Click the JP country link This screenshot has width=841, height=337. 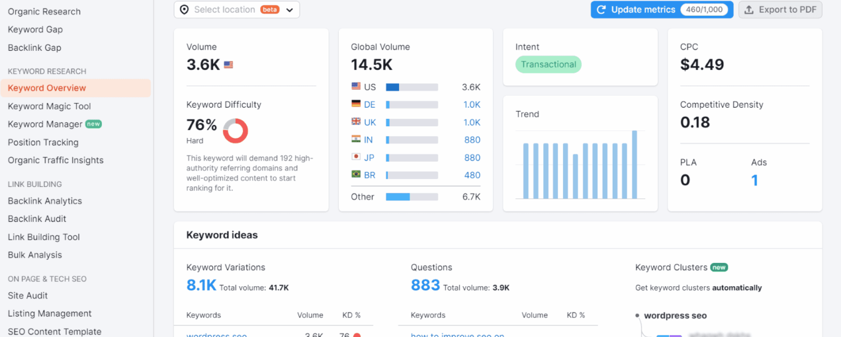[x=369, y=157]
